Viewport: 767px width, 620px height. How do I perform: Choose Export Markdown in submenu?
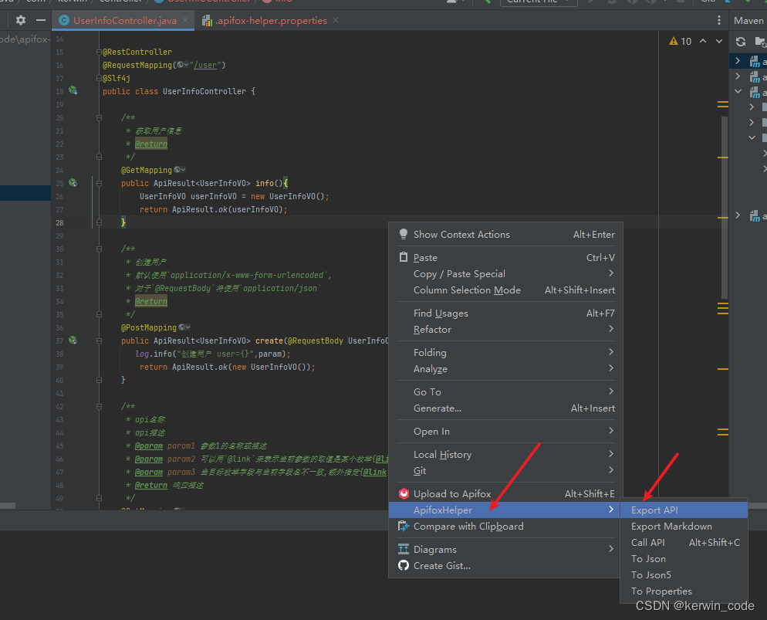(x=684, y=526)
